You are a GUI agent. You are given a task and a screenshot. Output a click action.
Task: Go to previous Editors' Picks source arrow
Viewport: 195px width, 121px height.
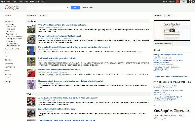pos(186,111)
